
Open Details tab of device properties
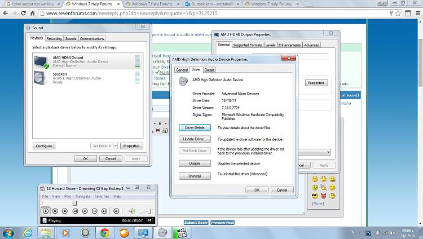tap(209, 70)
